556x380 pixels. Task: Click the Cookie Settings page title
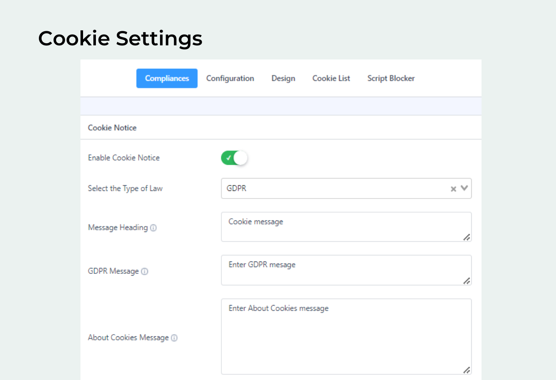(x=120, y=39)
